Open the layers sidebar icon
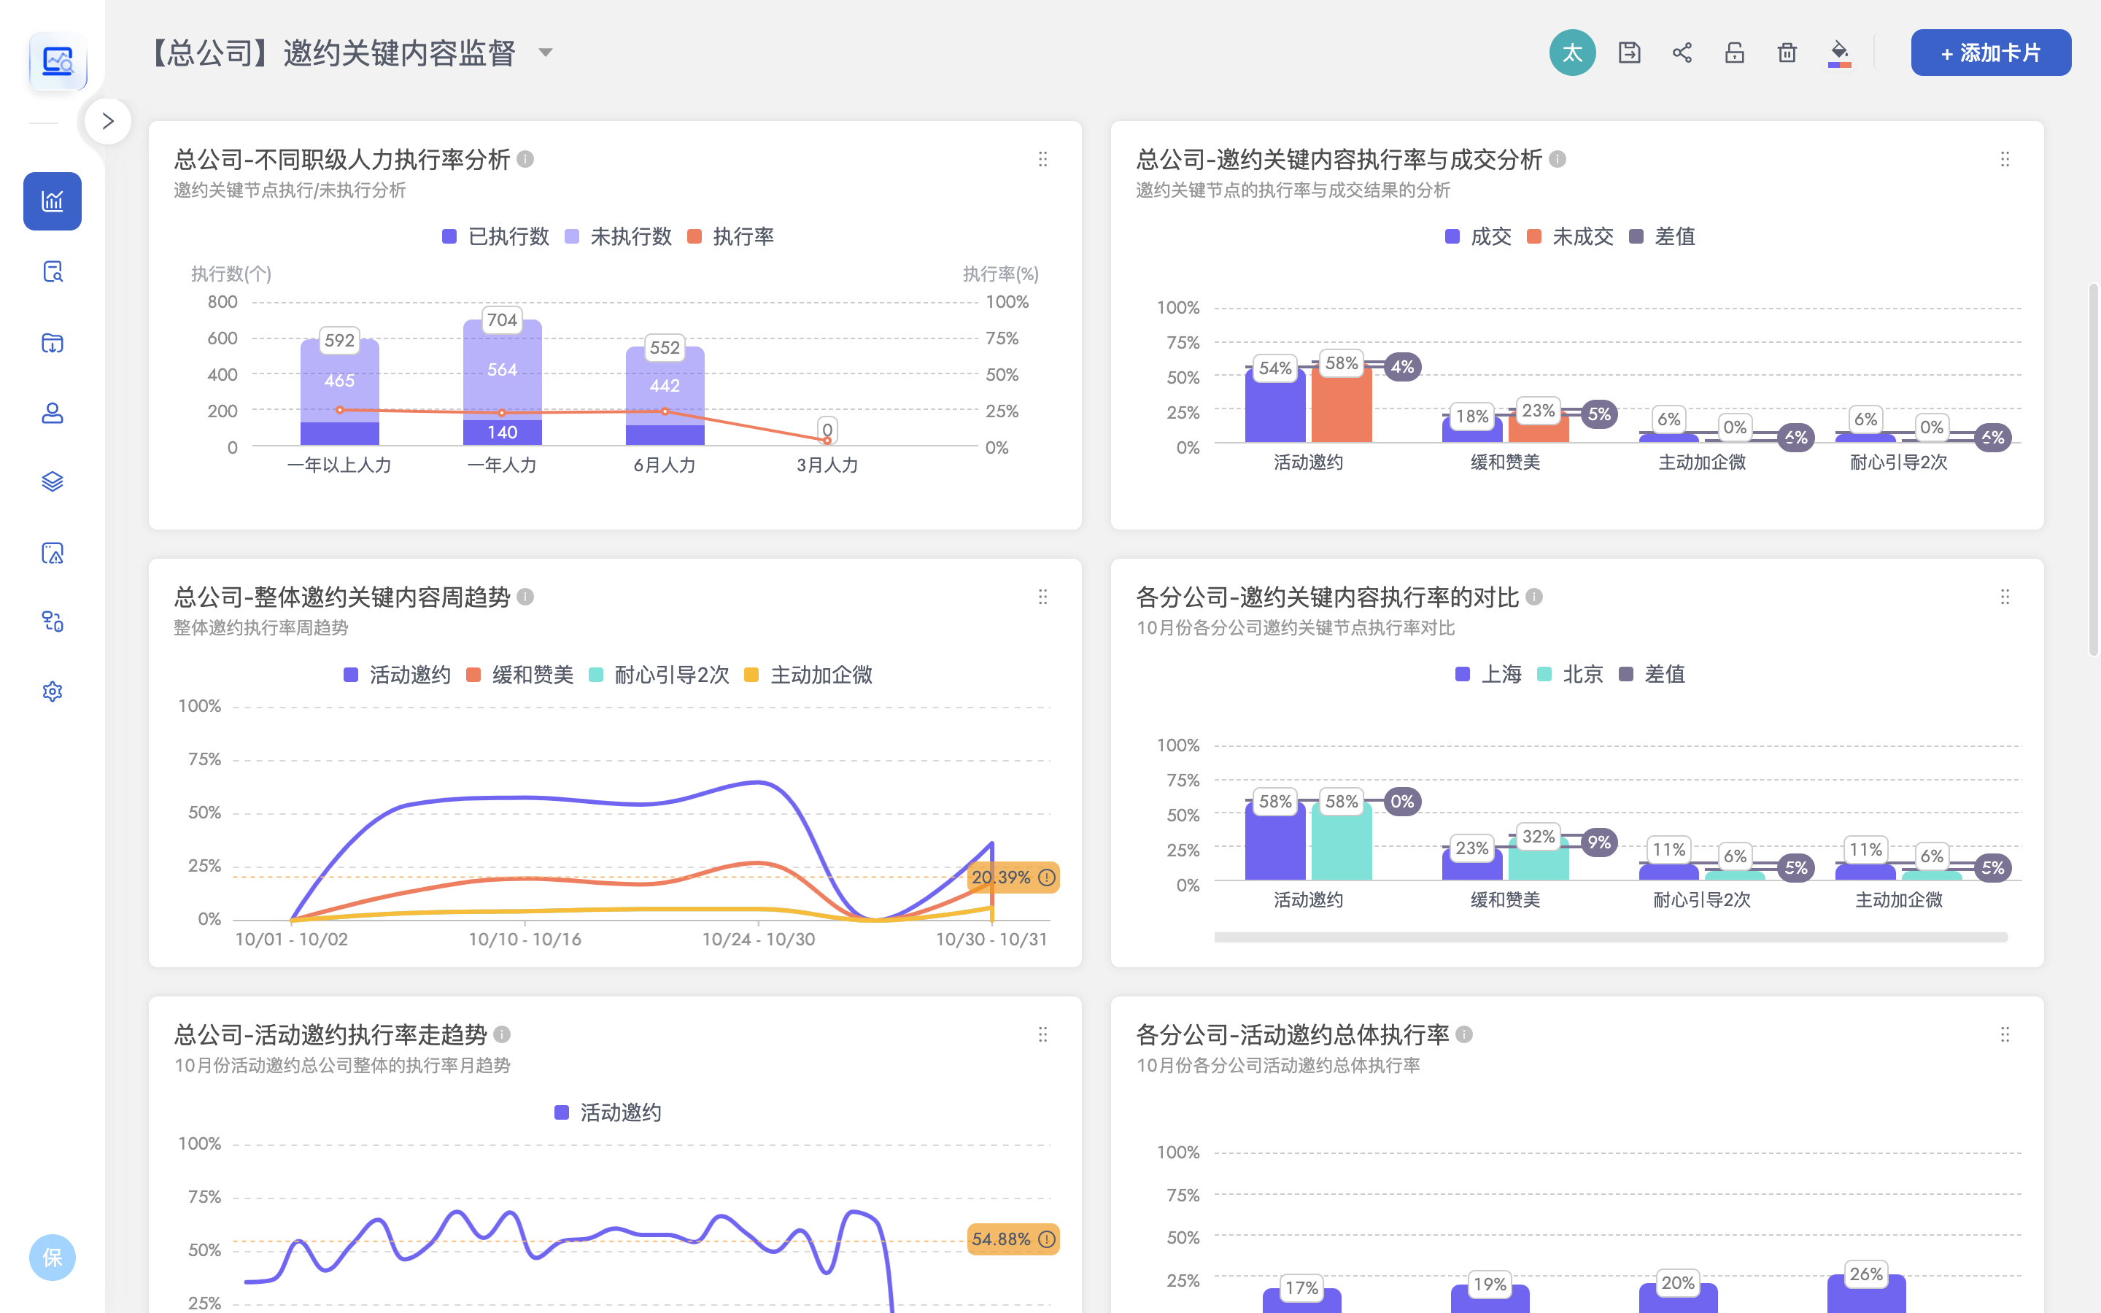Viewport: 2101px width, 1313px height. click(x=52, y=482)
